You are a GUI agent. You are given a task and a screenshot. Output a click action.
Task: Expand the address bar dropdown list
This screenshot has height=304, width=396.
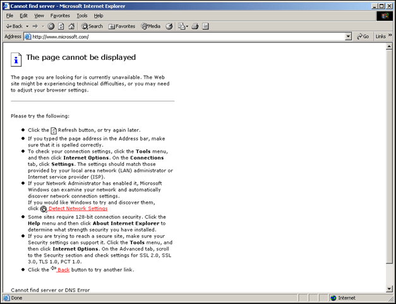coord(348,37)
